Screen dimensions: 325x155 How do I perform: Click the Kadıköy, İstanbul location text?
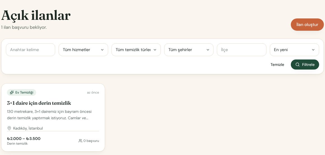[28, 128]
